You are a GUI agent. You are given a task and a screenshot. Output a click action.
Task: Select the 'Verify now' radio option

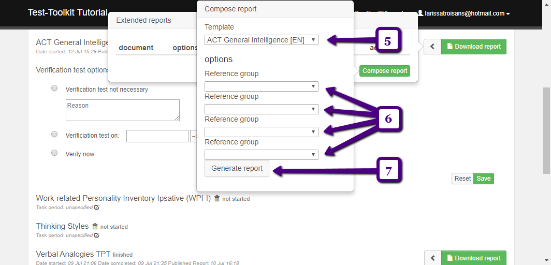(54, 153)
